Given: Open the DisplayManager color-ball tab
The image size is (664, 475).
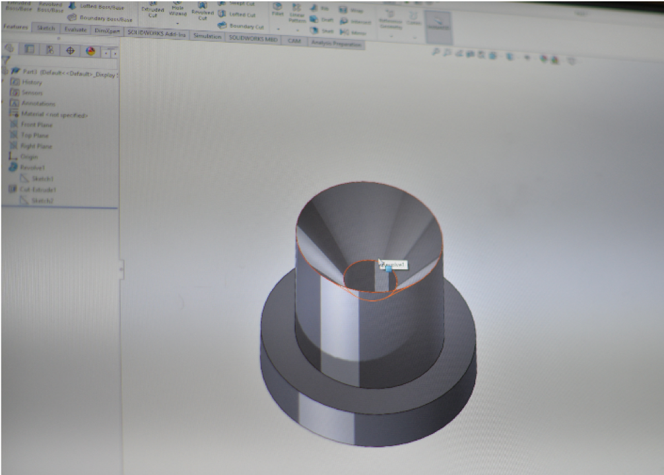Looking at the screenshot, I should click(90, 51).
